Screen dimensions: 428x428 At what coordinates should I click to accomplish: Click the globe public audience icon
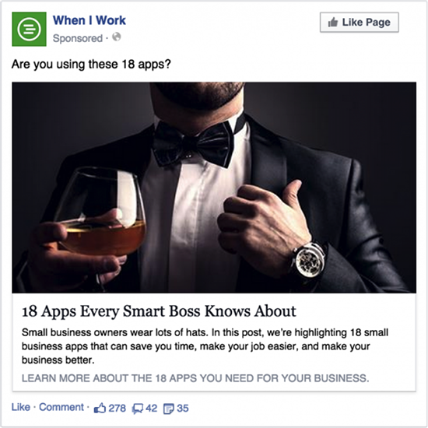[x=117, y=37]
